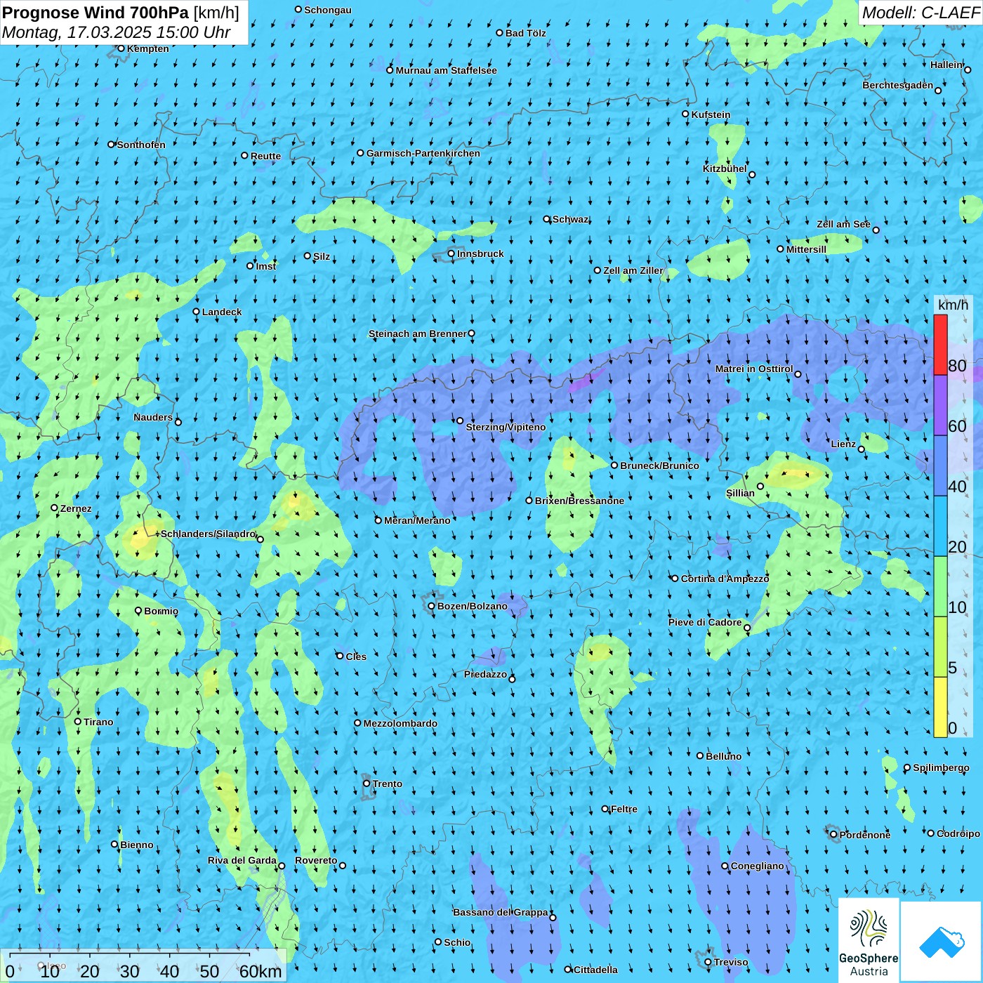Click the Pieve di Cadore label

(x=705, y=622)
